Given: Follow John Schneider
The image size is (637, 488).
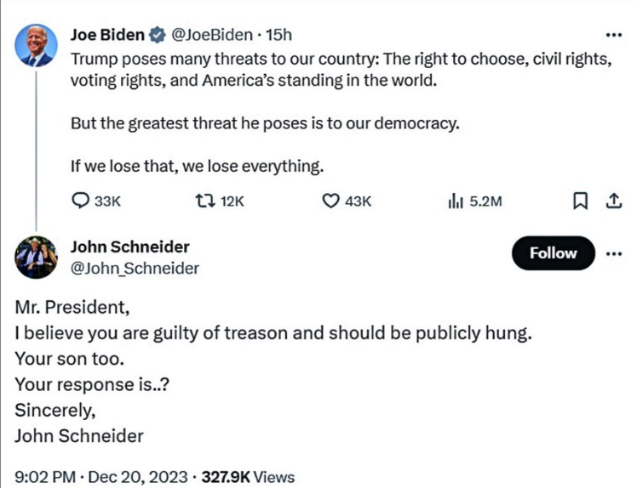Looking at the screenshot, I should pos(554,253).
